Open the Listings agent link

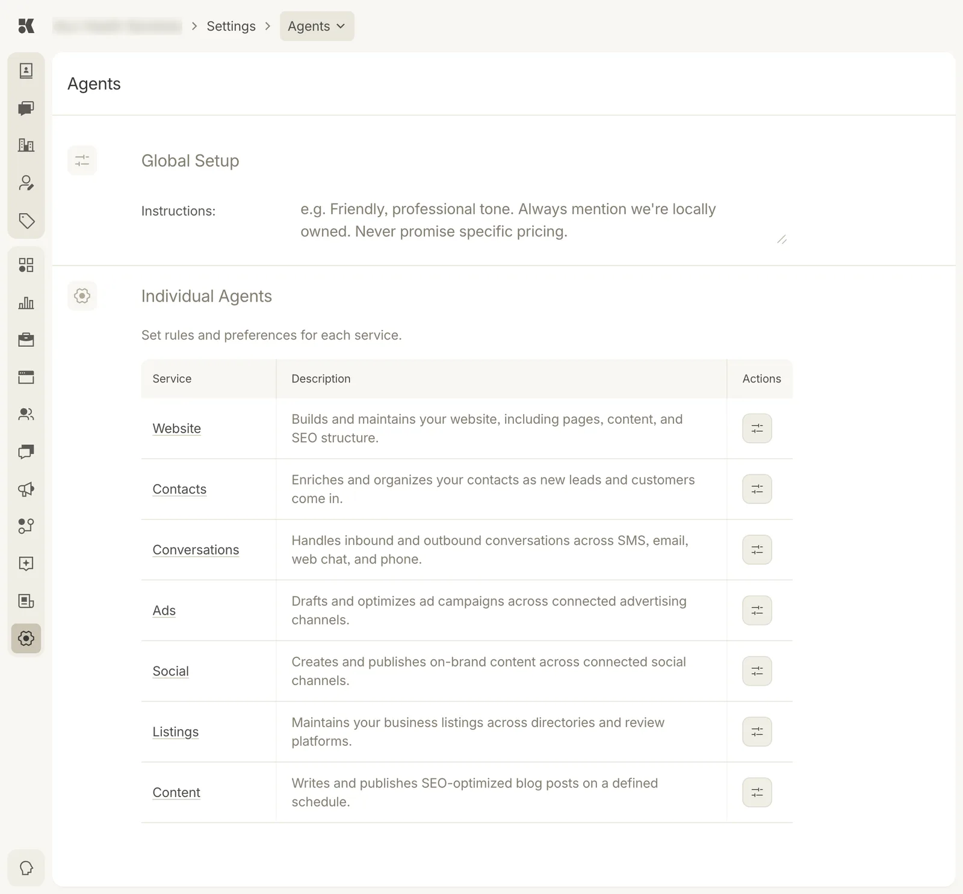click(x=175, y=732)
